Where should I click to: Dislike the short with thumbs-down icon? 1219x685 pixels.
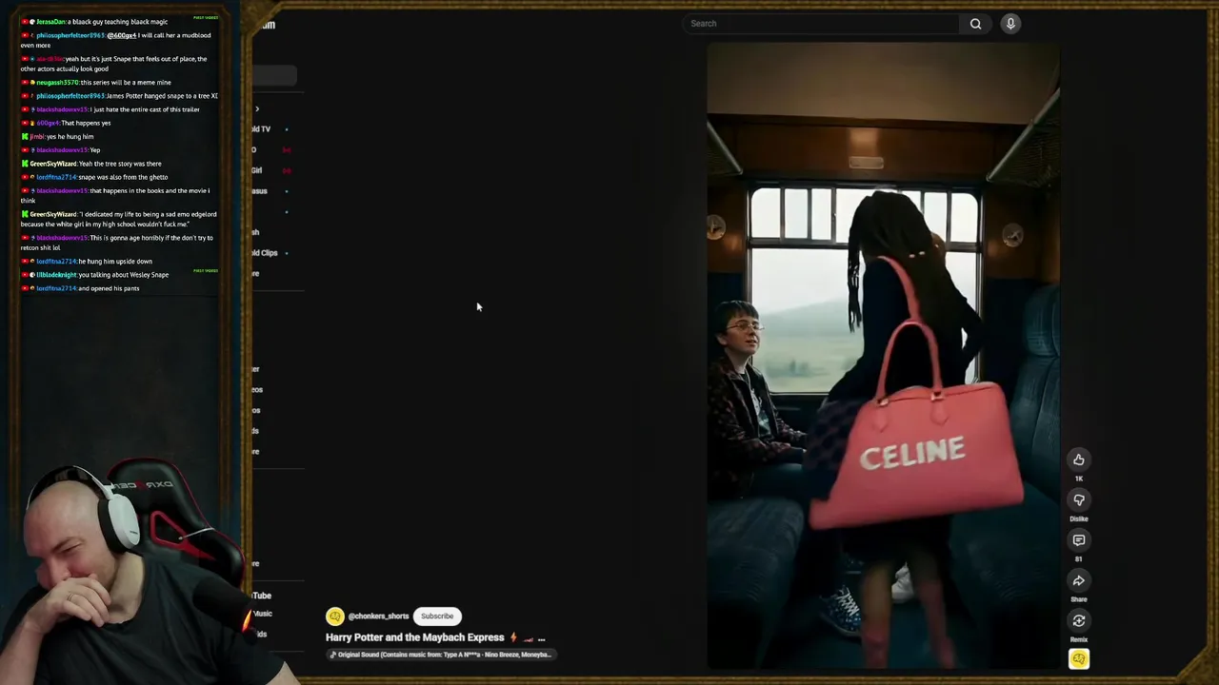(1079, 500)
